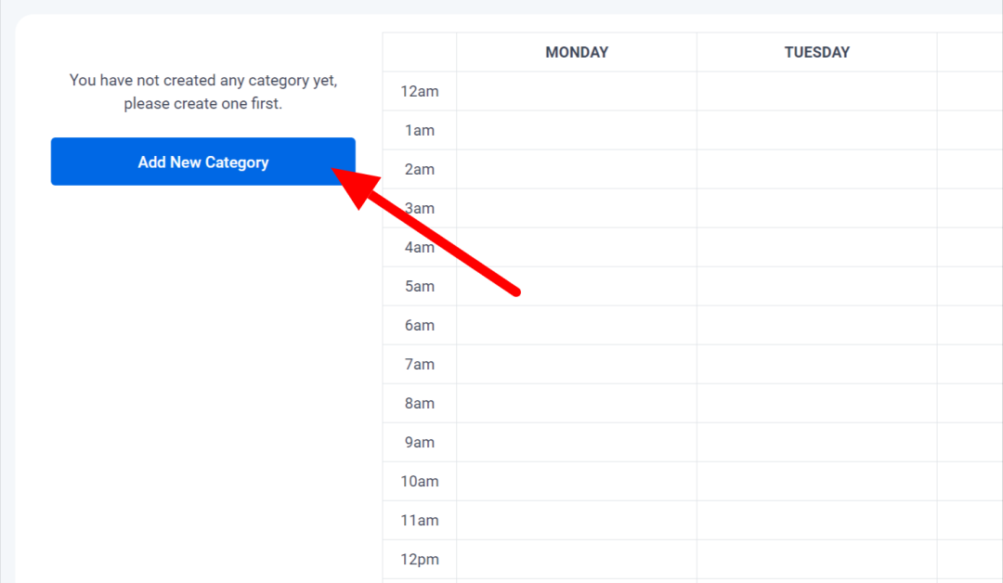Viewport: 1003px width, 583px height.
Task: Select the 2am Monday cell
Action: [576, 169]
